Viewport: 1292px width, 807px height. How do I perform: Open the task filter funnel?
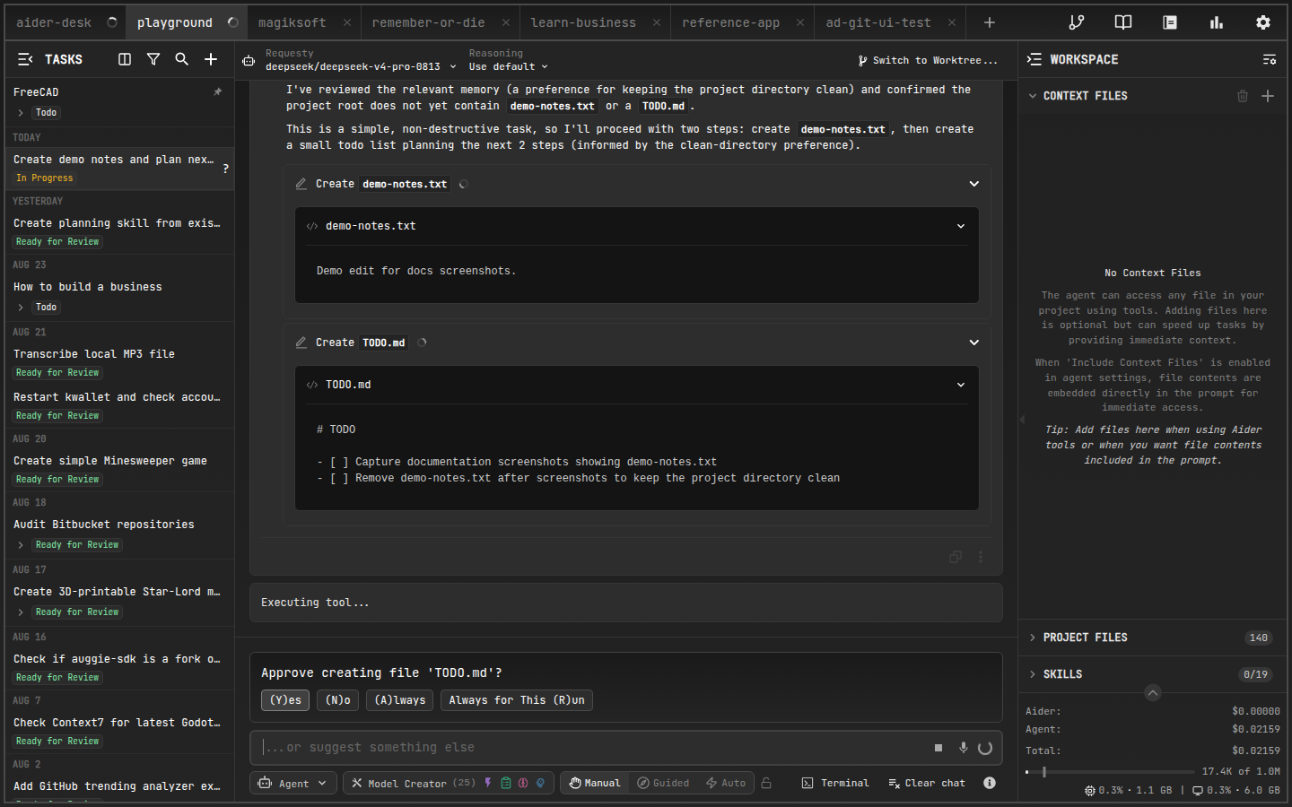pyautogui.click(x=153, y=59)
